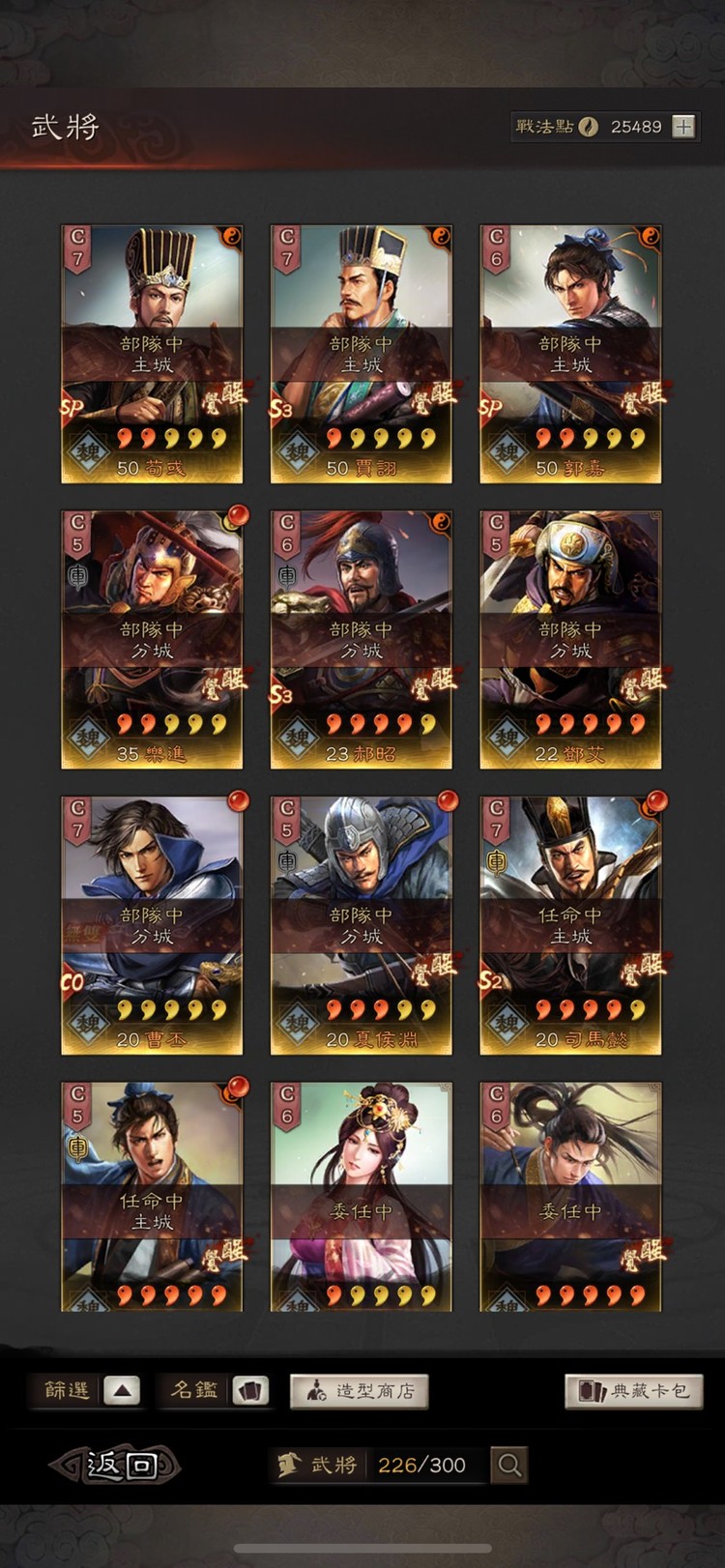The image size is (725, 1568).
Task: Open the 樂進 level 35 card
Action: (x=152, y=640)
